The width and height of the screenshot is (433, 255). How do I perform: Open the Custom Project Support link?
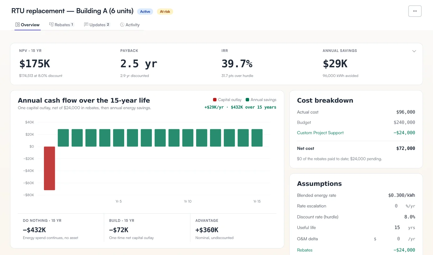tap(320, 133)
